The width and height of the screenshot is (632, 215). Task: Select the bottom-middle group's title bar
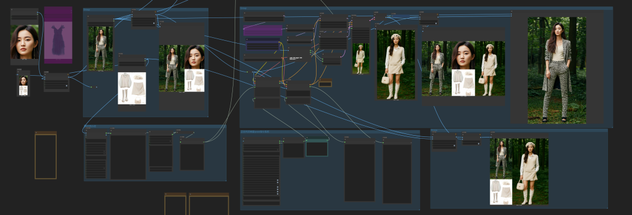[x=330, y=132]
